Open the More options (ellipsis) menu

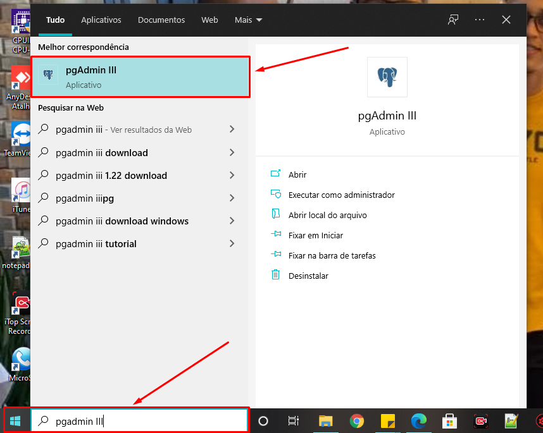point(480,20)
